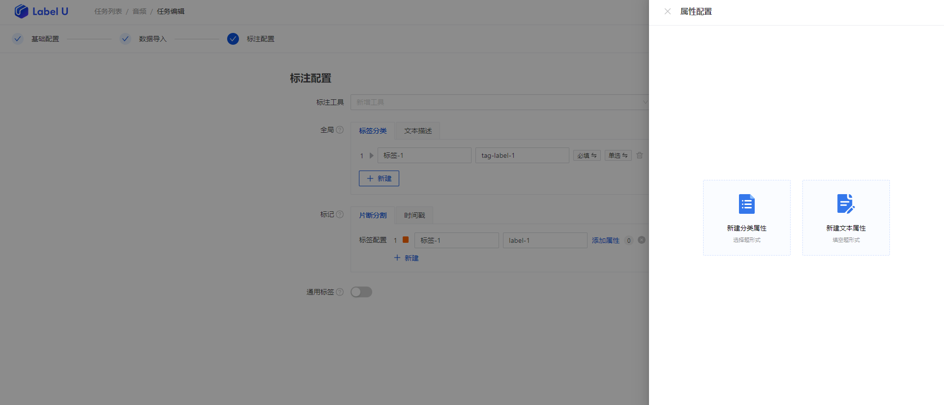Click the 标签-1 input in 标签配置 row

click(457, 240)
